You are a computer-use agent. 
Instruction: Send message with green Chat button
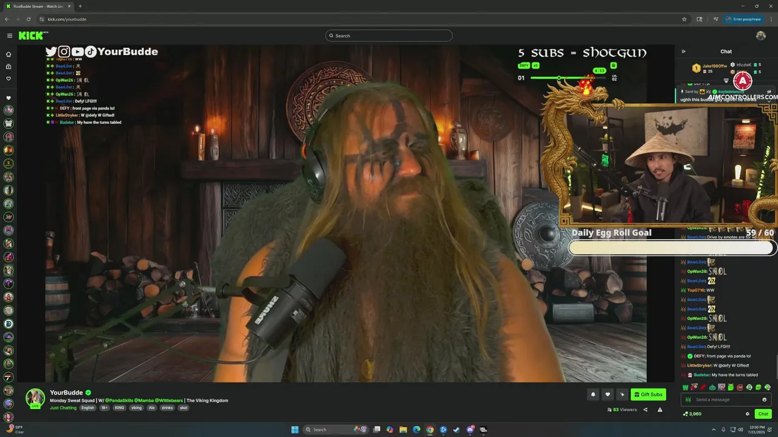tap(763, 414)
